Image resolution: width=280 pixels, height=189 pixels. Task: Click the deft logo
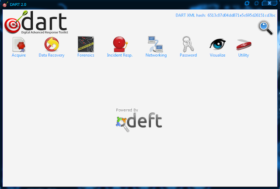click(139, 122)
